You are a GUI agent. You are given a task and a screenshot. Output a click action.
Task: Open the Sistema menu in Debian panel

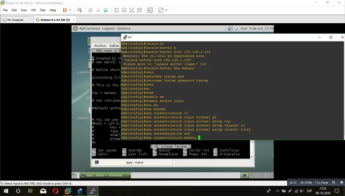(x=124, y=28)
